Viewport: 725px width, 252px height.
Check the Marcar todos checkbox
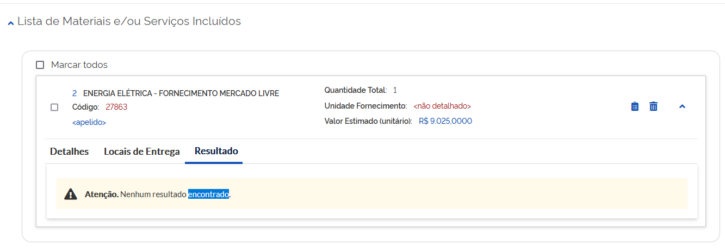tap(40, 65)
